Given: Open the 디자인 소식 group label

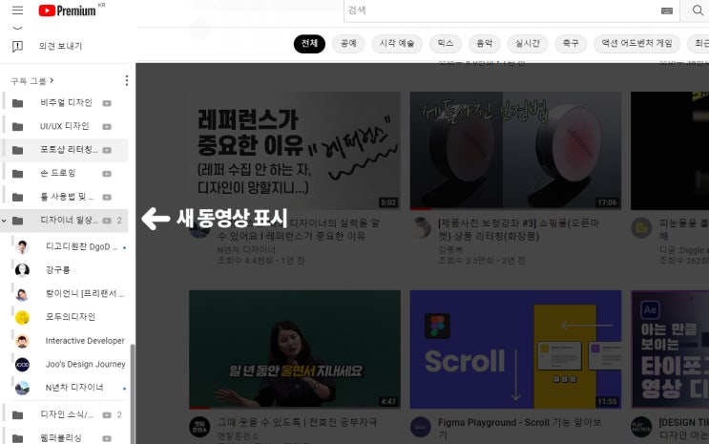Looking at the screenshot, I should (67, 414).
